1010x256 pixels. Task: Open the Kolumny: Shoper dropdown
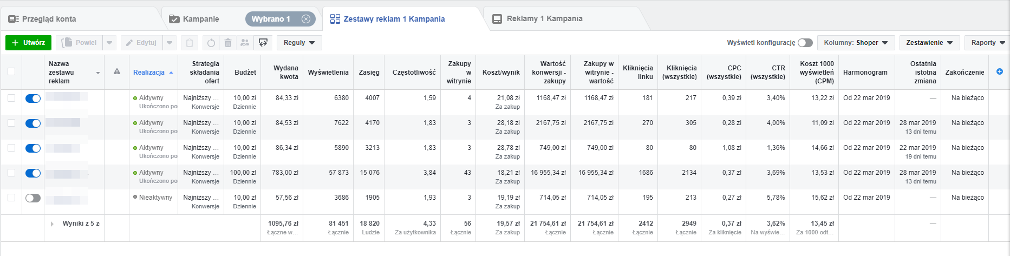[x=856, y=43]
